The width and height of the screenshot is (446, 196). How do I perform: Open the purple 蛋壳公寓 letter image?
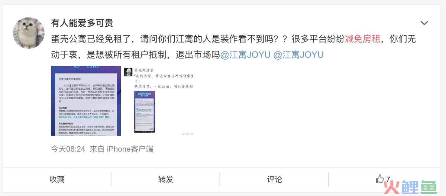(86, 101)
